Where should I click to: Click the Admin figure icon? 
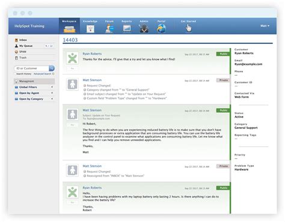[x=144, y=28]
